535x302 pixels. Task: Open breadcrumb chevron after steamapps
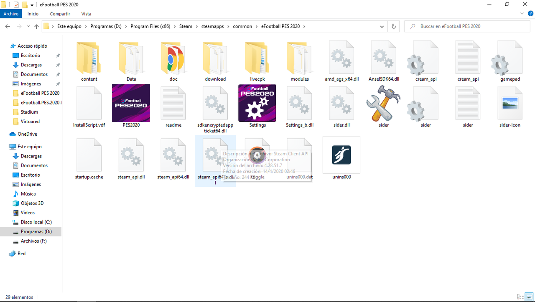tap(228, 26)
